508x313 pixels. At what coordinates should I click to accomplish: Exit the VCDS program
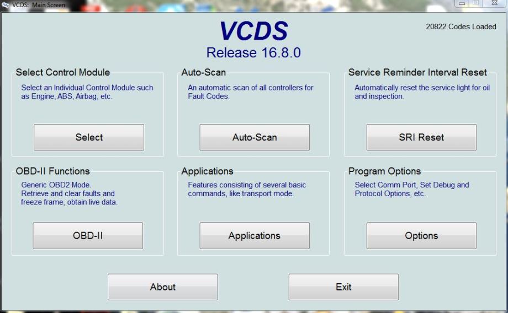coord(344,287)
